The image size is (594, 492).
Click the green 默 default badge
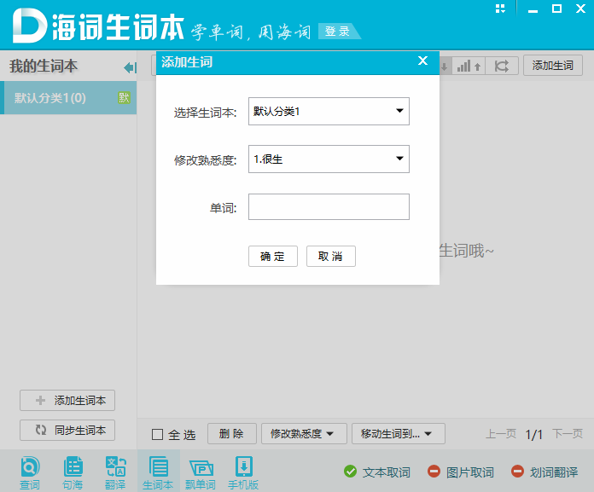tap(124, 98)
